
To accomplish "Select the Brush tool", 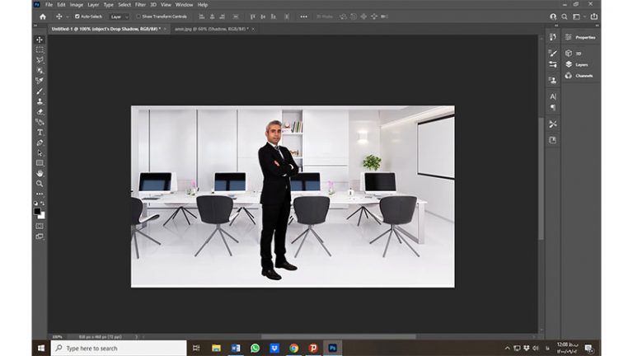I will coord(40,91).
